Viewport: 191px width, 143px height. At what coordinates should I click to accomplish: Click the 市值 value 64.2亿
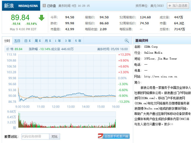(x=179, y=23)
